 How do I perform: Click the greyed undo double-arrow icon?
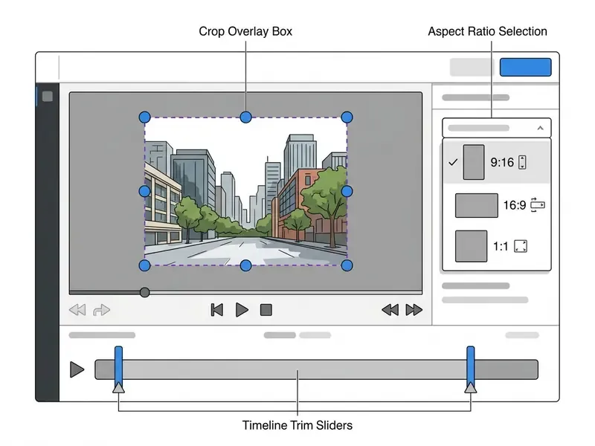[x=78, y=310]
